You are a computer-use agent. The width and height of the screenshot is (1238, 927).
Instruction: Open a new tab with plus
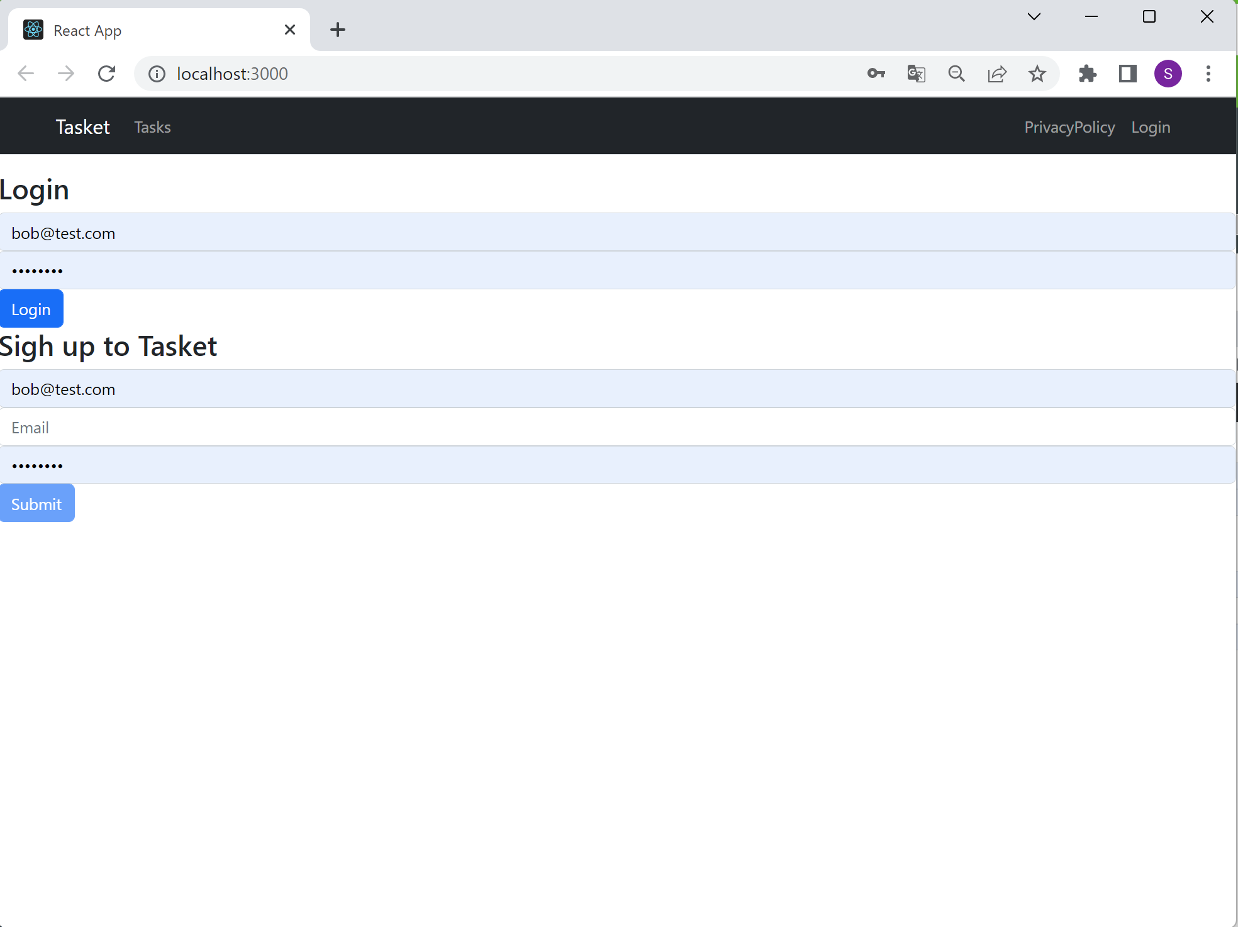[338, 30]
